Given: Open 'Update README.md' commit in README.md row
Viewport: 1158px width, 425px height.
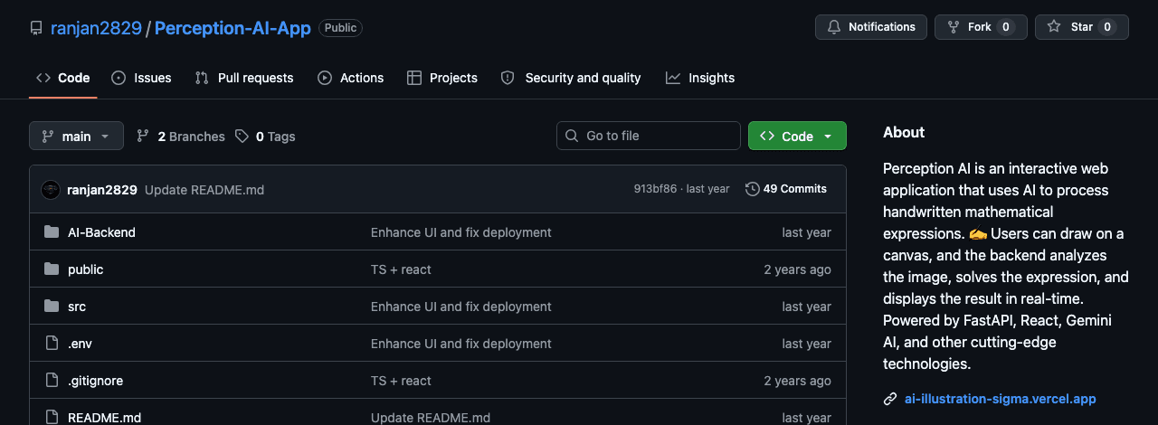Looking at the screenshot, I should (431, 418).
